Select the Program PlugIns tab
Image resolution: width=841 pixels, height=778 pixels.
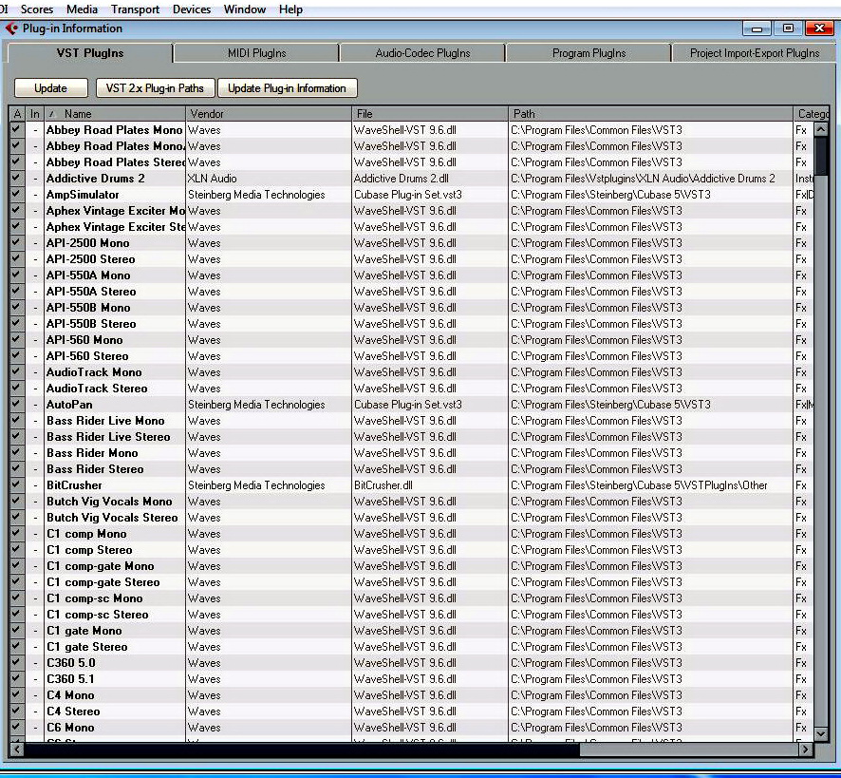pyautogui.click(x=589, y=53)
